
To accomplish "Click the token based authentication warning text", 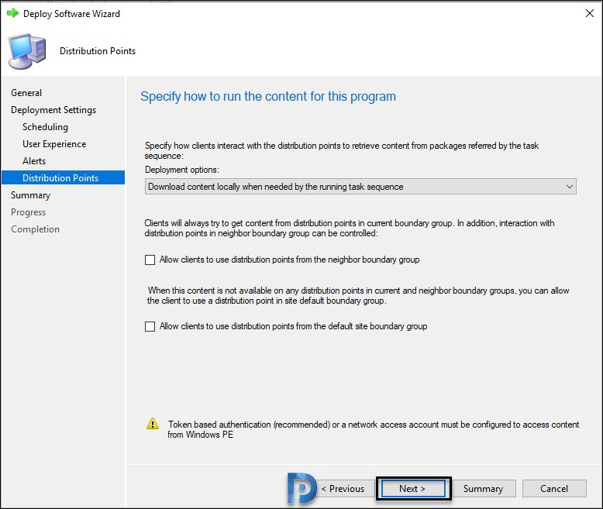I will click(x=374, y=429).
